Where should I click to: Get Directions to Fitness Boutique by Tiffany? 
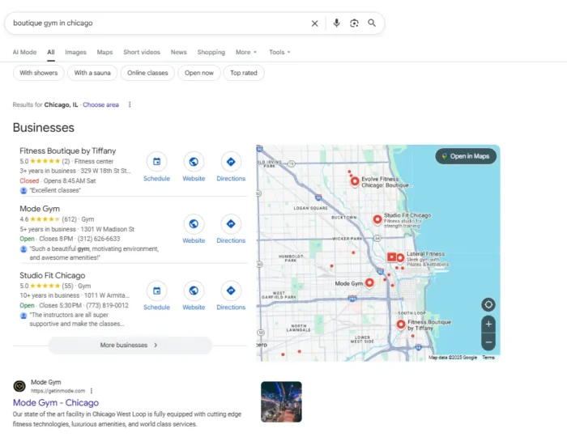pyautogui.click(x=231, y=162)
